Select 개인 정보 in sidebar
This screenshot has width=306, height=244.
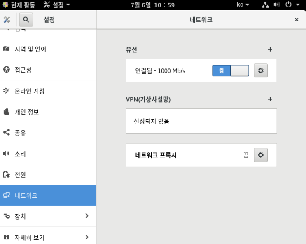48,112
